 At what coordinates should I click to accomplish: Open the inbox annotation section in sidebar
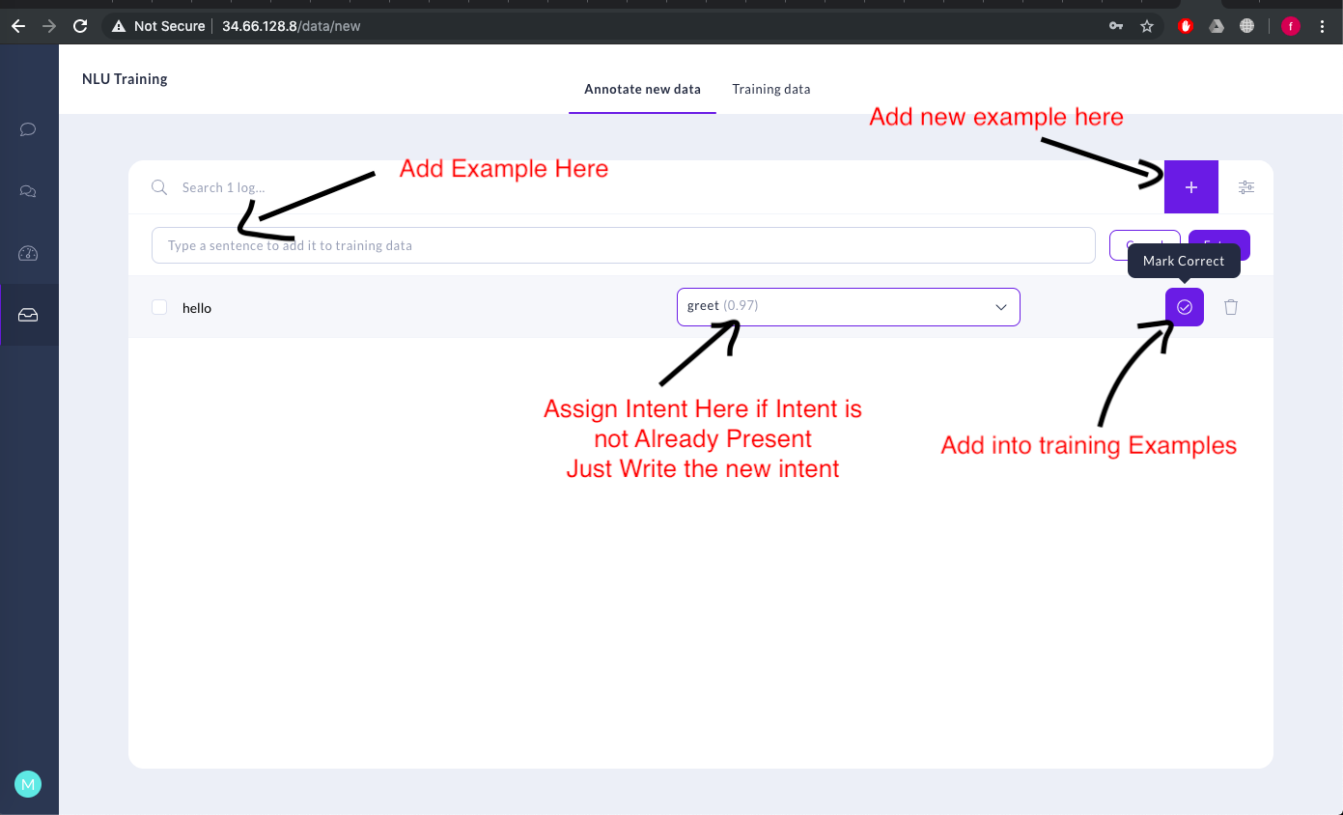28,314
